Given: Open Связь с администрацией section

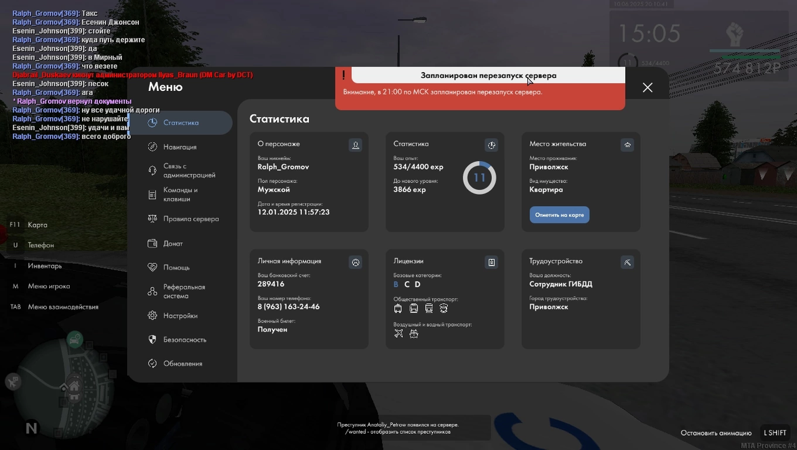Looking at the screenshot, I should [181, 171].
